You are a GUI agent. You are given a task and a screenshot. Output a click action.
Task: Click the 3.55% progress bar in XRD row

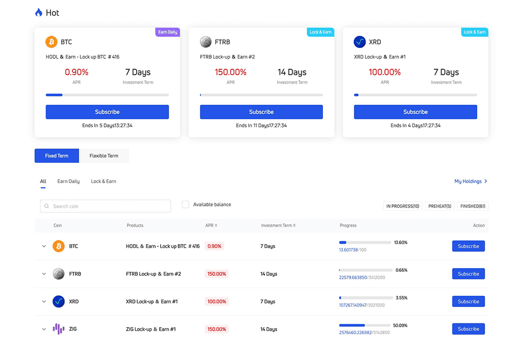pyautogui.click(x=366, y=298)
